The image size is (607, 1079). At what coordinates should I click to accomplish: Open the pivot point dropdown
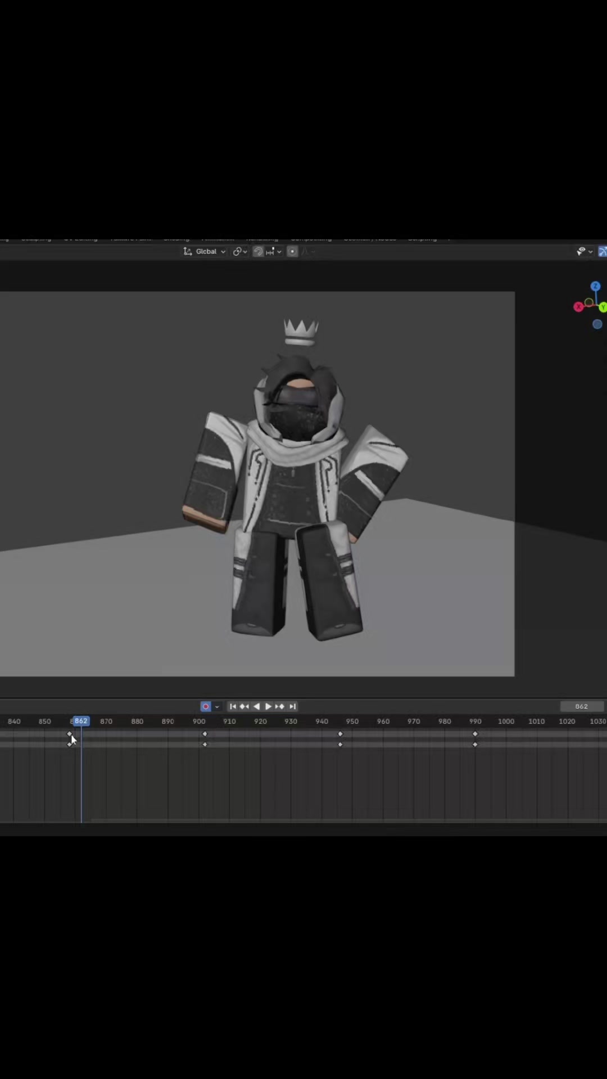point(240,251)
